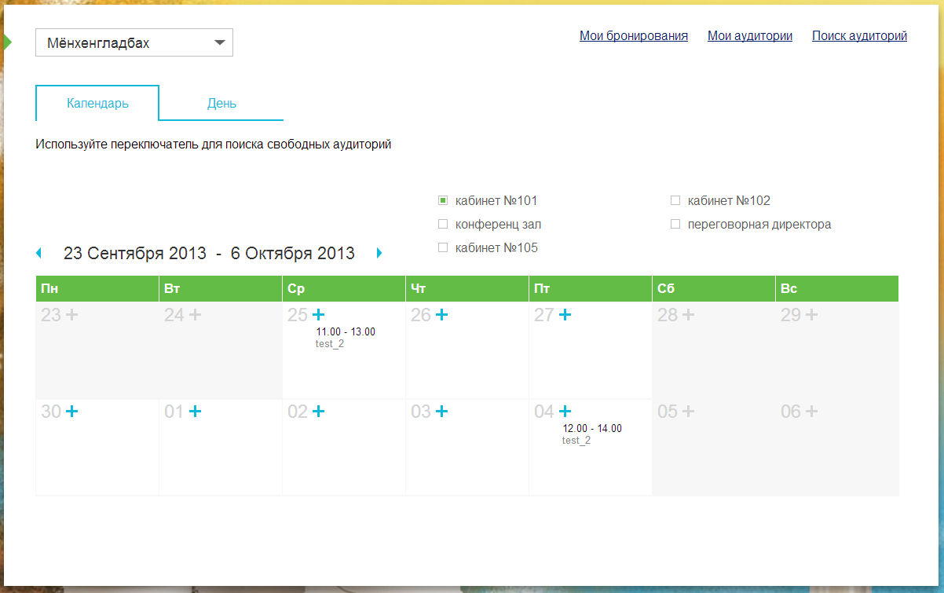Image resolution: width=944 pixels, height=593 pixels.
Task: Check кабинет №102 option
Action: pyautogui.click(x=675, y=199)
